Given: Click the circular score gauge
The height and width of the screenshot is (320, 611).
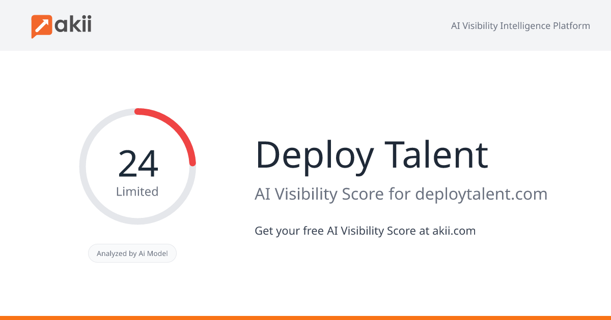Looking at the screenshot, I should (x=137, y=166).
